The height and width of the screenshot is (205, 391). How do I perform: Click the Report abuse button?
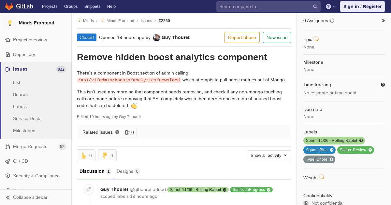pyautogui.click(x=242, y=37)
